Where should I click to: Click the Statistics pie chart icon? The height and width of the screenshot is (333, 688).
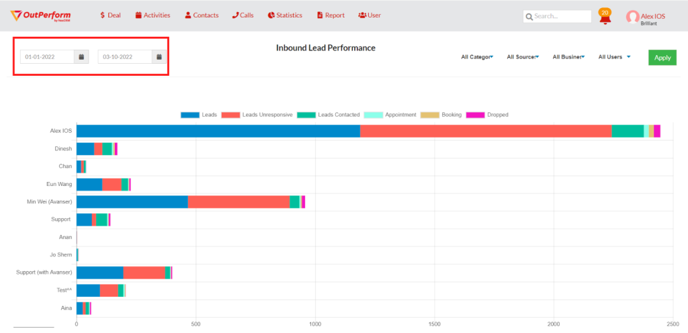pos(271,15)
